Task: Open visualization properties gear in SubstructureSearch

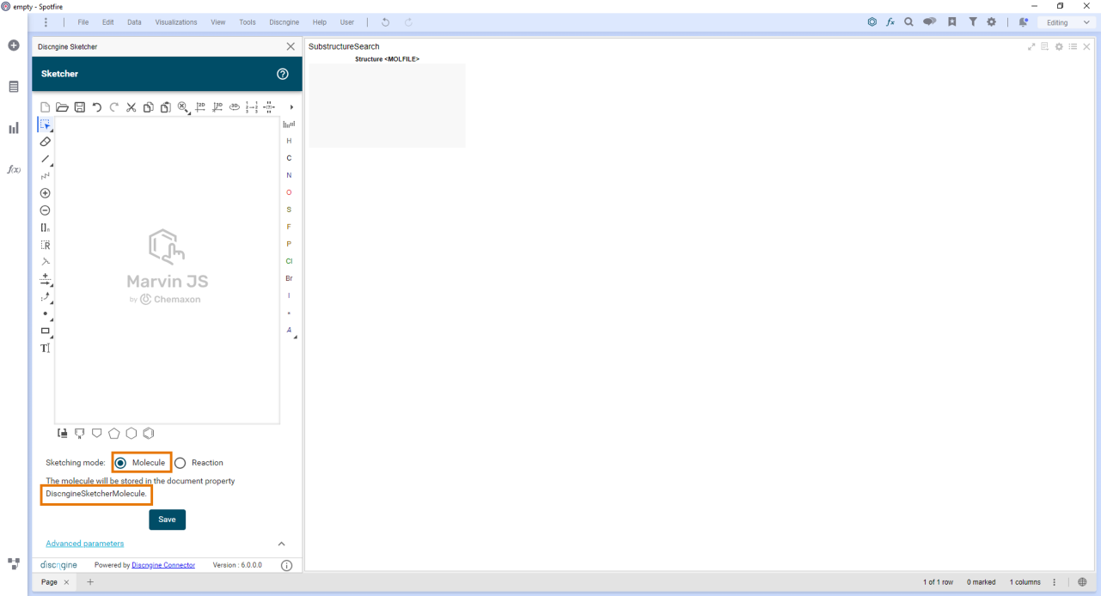Action: point(1059,46)
